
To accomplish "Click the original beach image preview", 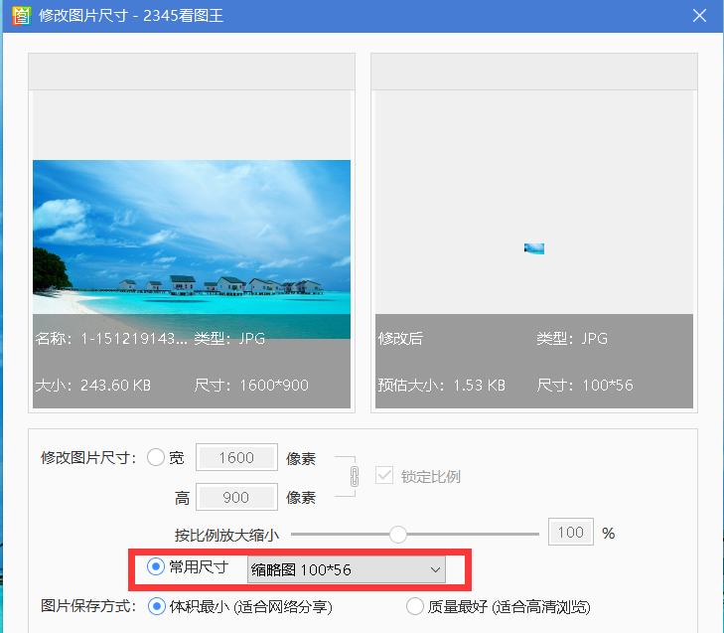I will [192, 237].
